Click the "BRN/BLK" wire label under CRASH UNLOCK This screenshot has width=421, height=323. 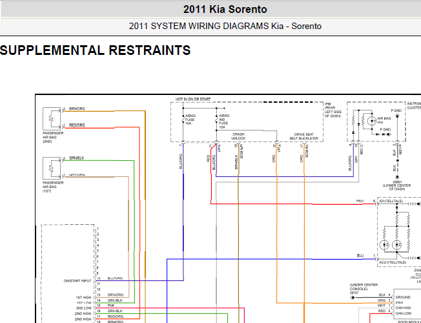[x=236, y=162]
